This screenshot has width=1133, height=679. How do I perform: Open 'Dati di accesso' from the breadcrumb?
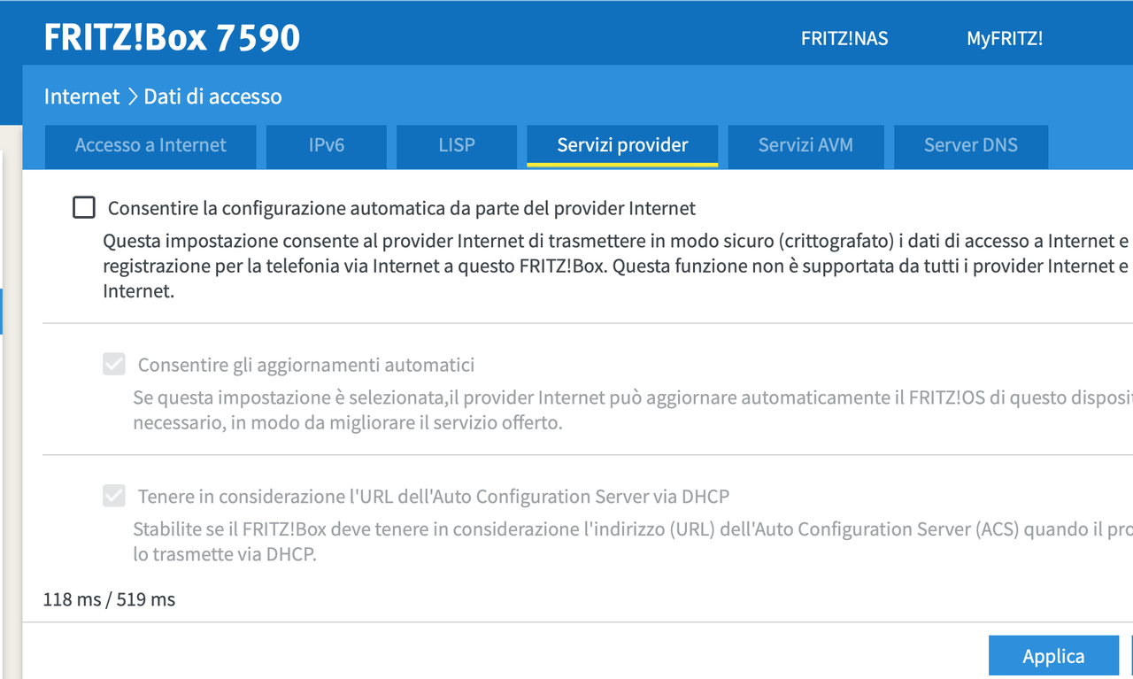(212, 96)
